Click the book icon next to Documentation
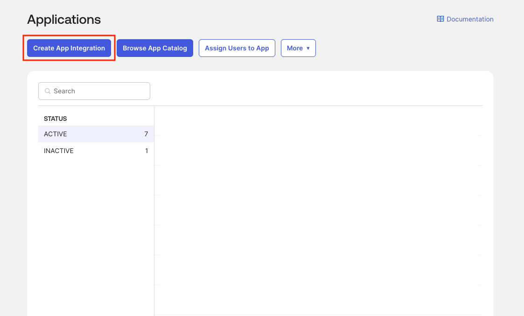Image resolution: width=524 pixels, height=316 pixels. [440, 19]
